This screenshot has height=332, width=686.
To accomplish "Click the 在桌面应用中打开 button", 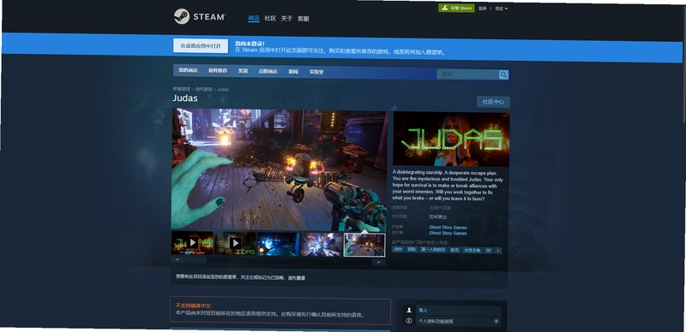I will [x=201, y=46].
